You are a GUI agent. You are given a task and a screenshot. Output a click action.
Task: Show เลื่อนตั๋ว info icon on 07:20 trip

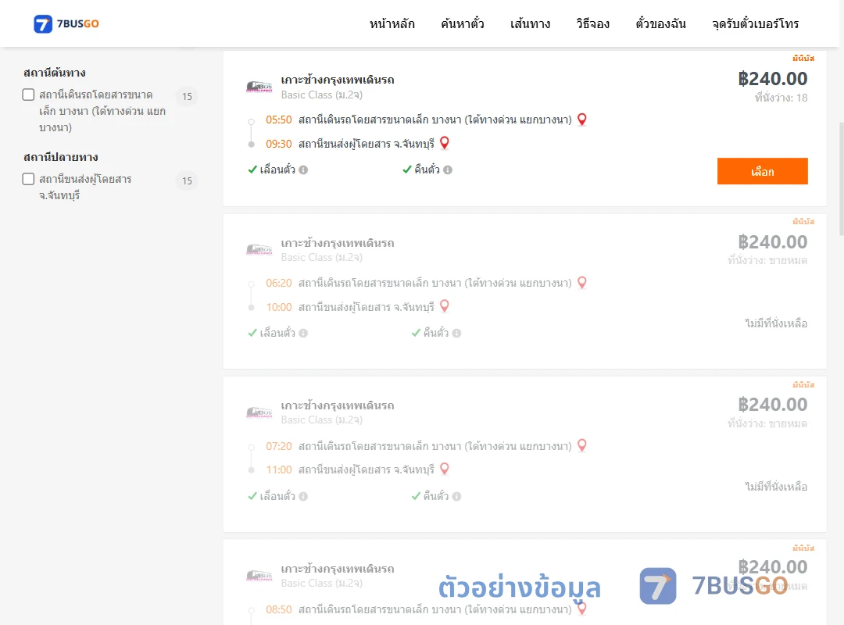tap(303, 496)
